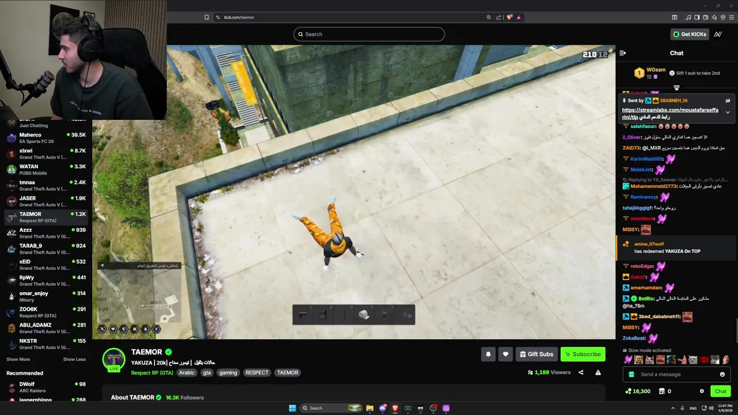Click Show Less in sidebar
The image size is (738, 415).
[74, 359]
